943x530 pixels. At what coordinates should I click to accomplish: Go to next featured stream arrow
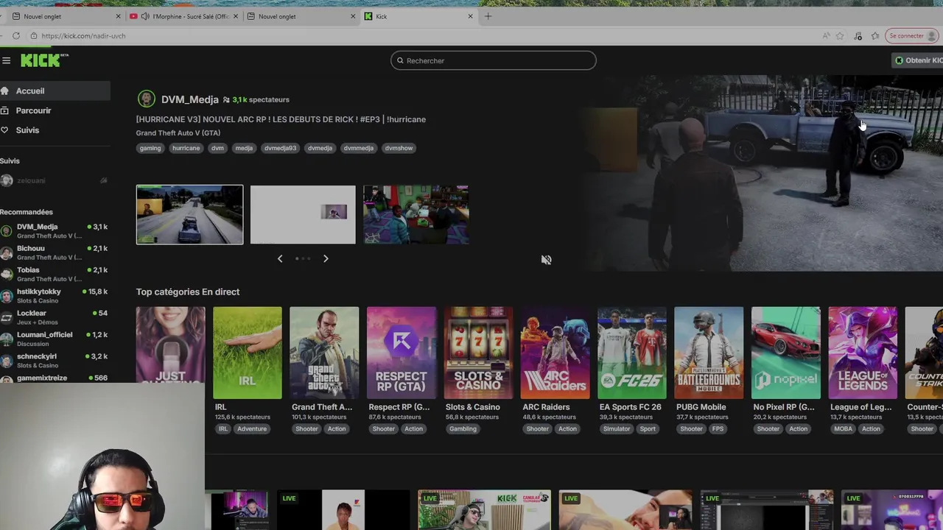(326, 258)
